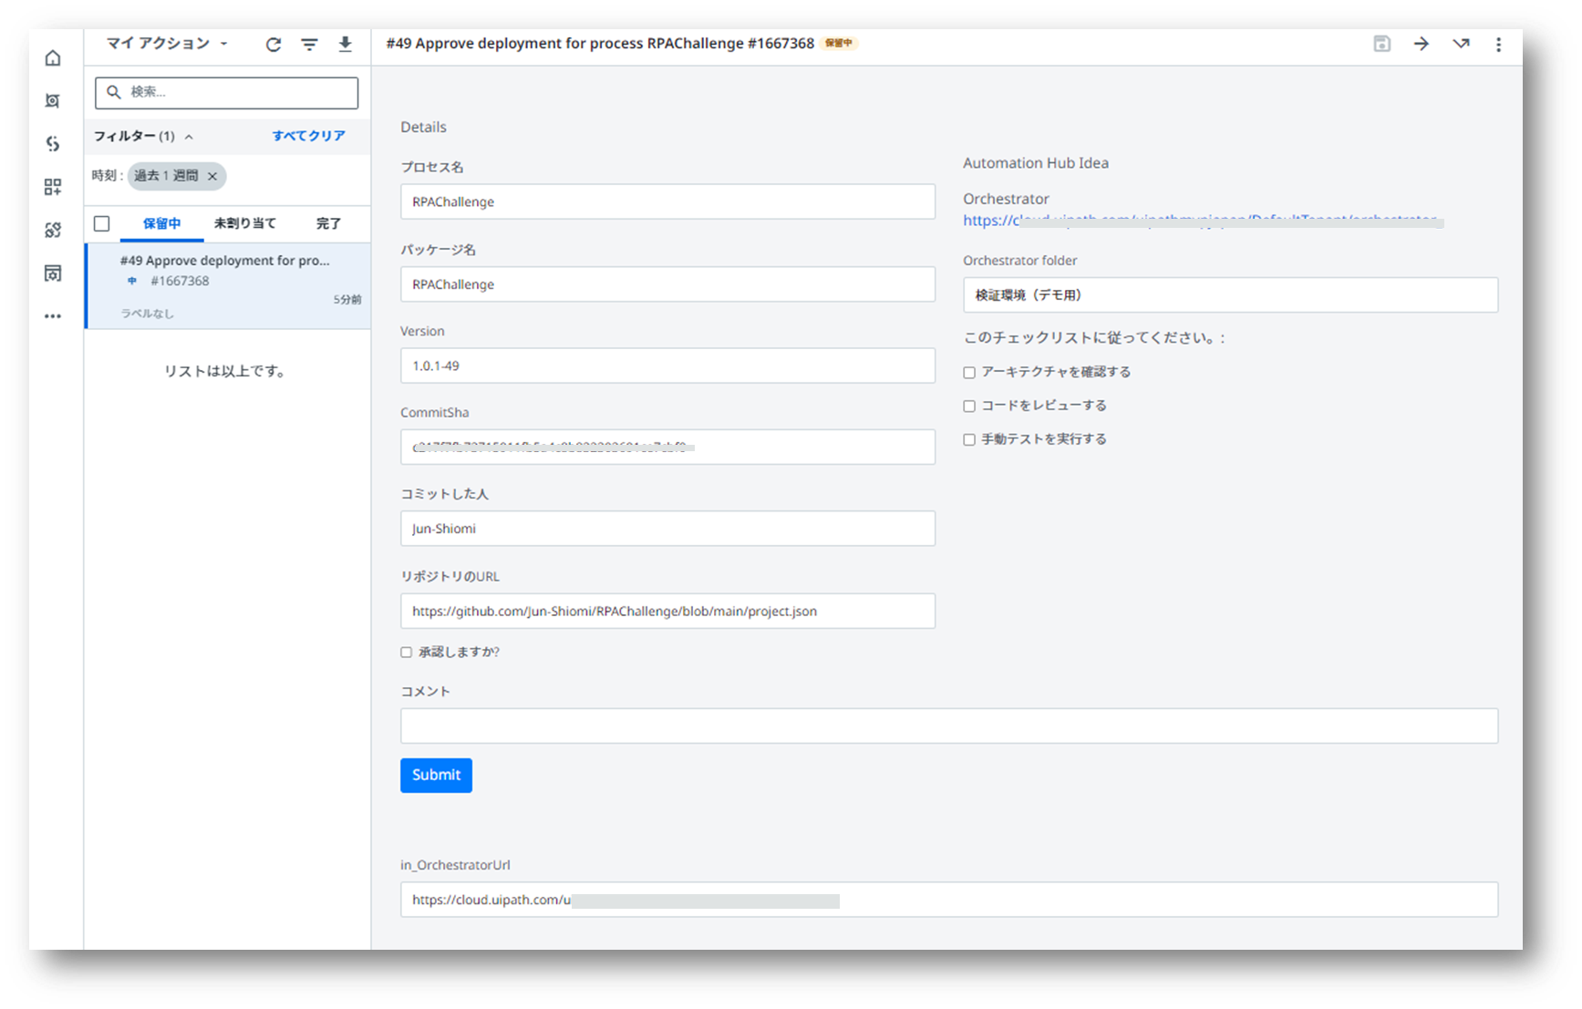This screenshot has height=1009, width=1582.
Task: Download the actions list
Action: tap(346, 44)
